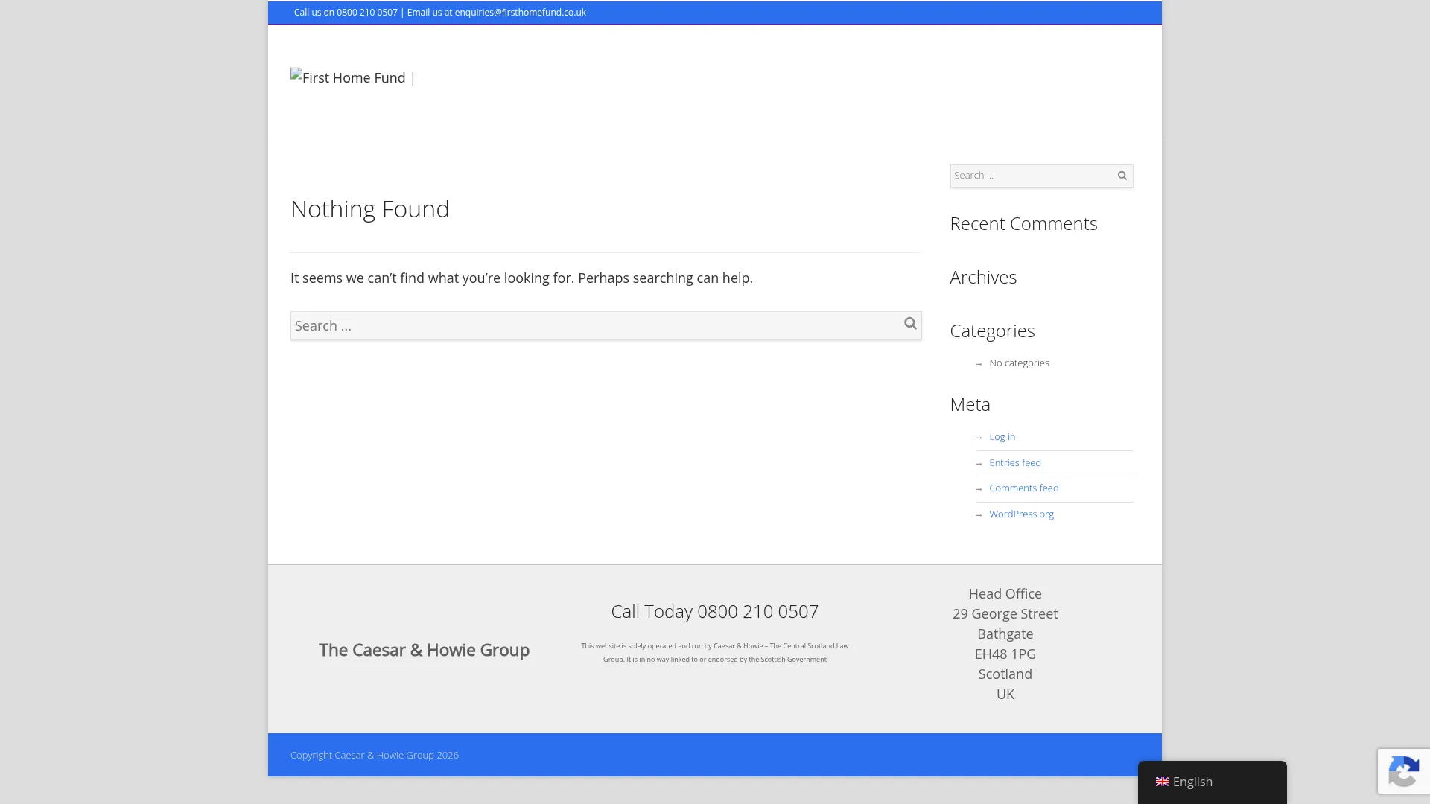Click The Caesar & Howie Group footer title

(x=424, y=650)
